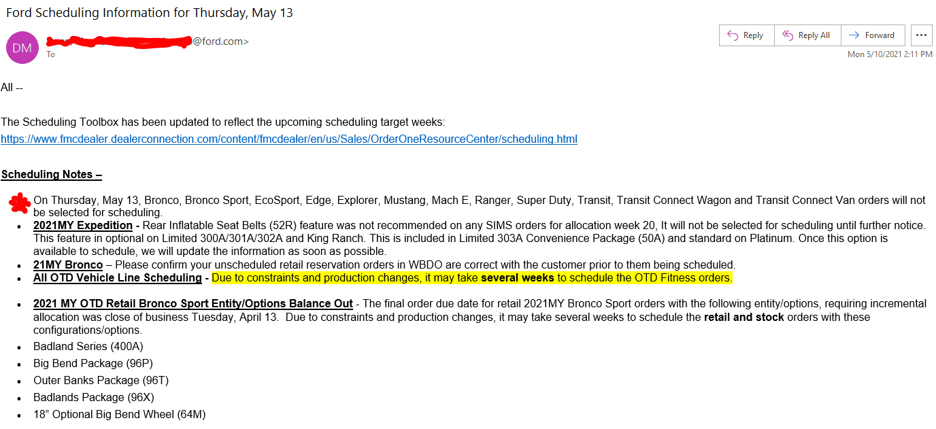Forward this email message
Screen dimensions: 936x429
873,35
